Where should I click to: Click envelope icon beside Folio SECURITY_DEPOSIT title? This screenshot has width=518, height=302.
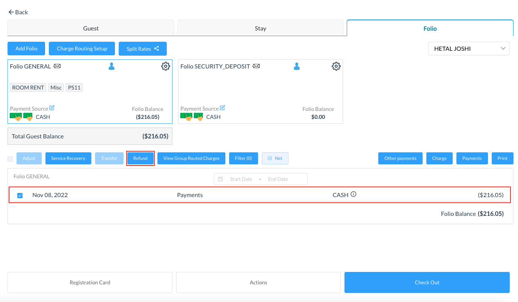(256, 66)
